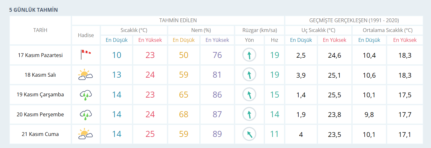Select the 21 Kasım Cuma date cell
The image size is (431, 148).
40,134
